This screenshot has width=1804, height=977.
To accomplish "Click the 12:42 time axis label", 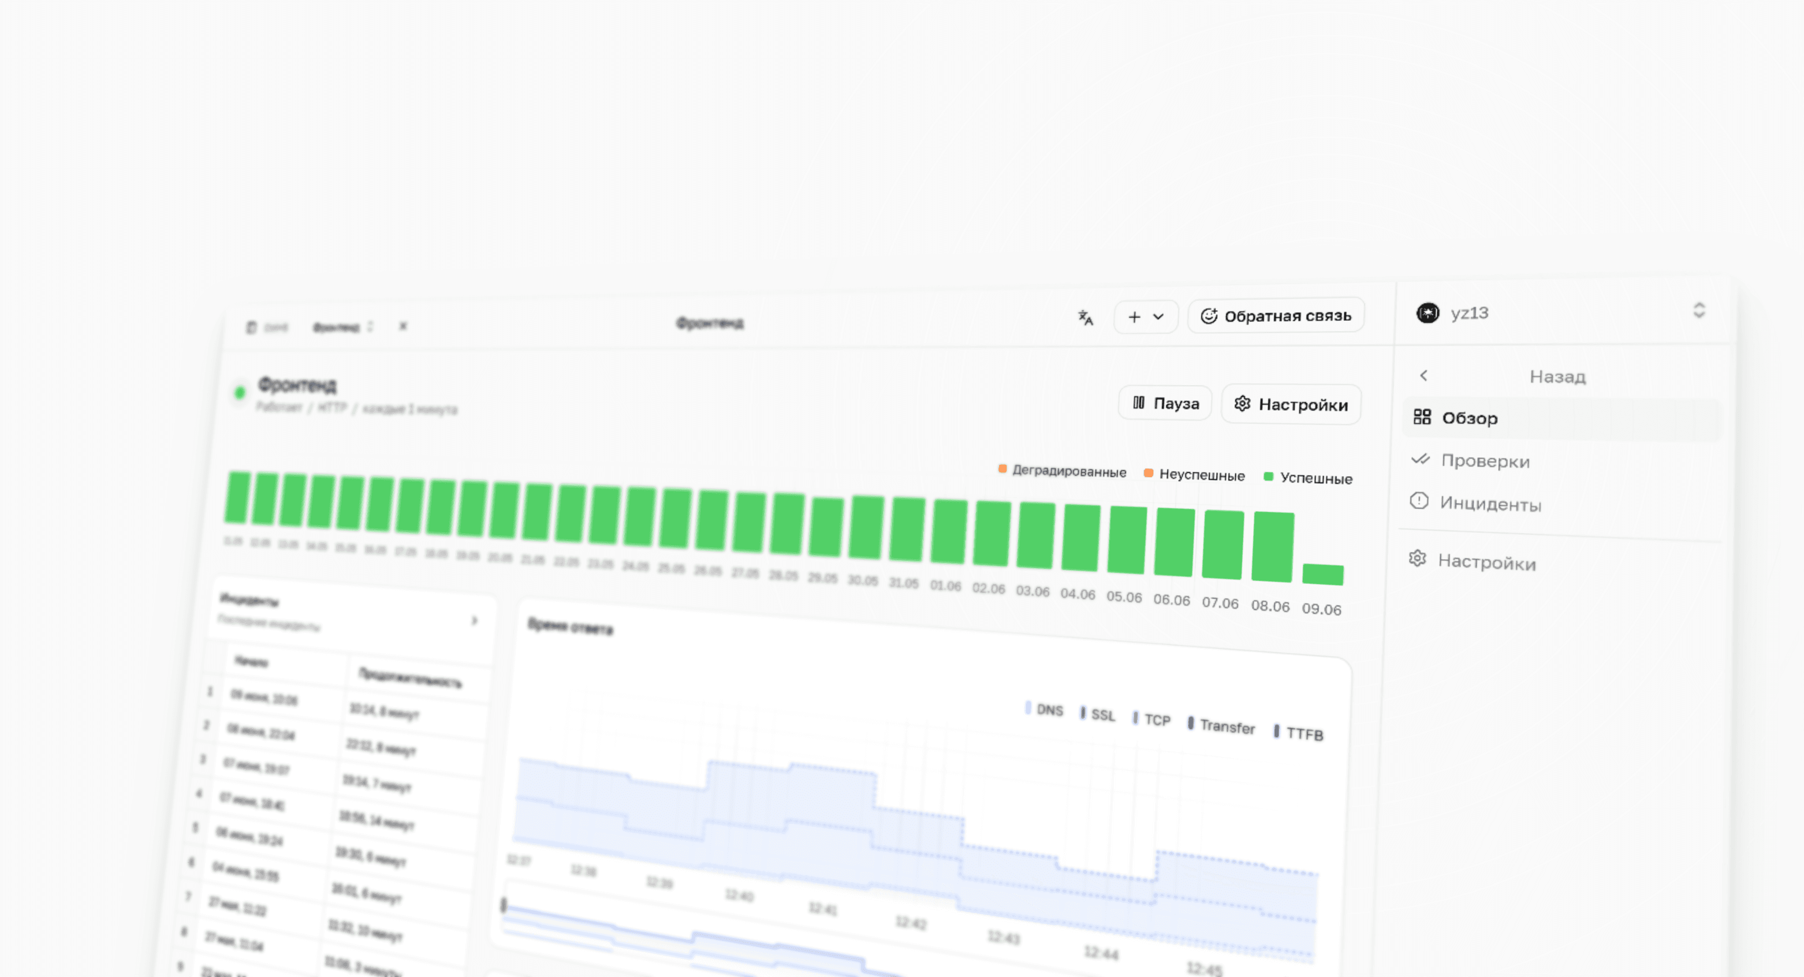I will click(x=911, y=923).
